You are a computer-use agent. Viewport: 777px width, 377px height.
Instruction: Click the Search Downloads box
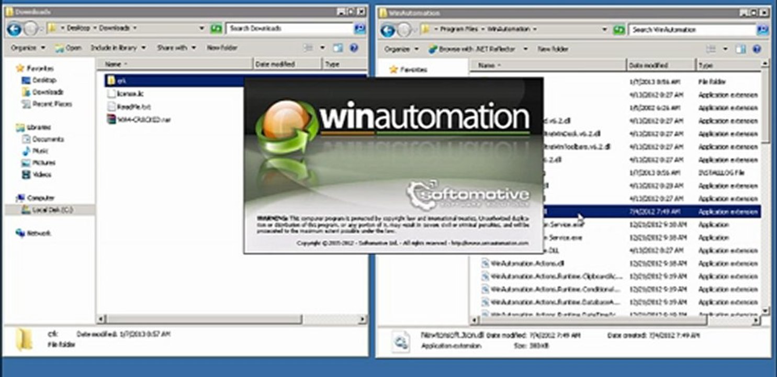click(289, 28)
